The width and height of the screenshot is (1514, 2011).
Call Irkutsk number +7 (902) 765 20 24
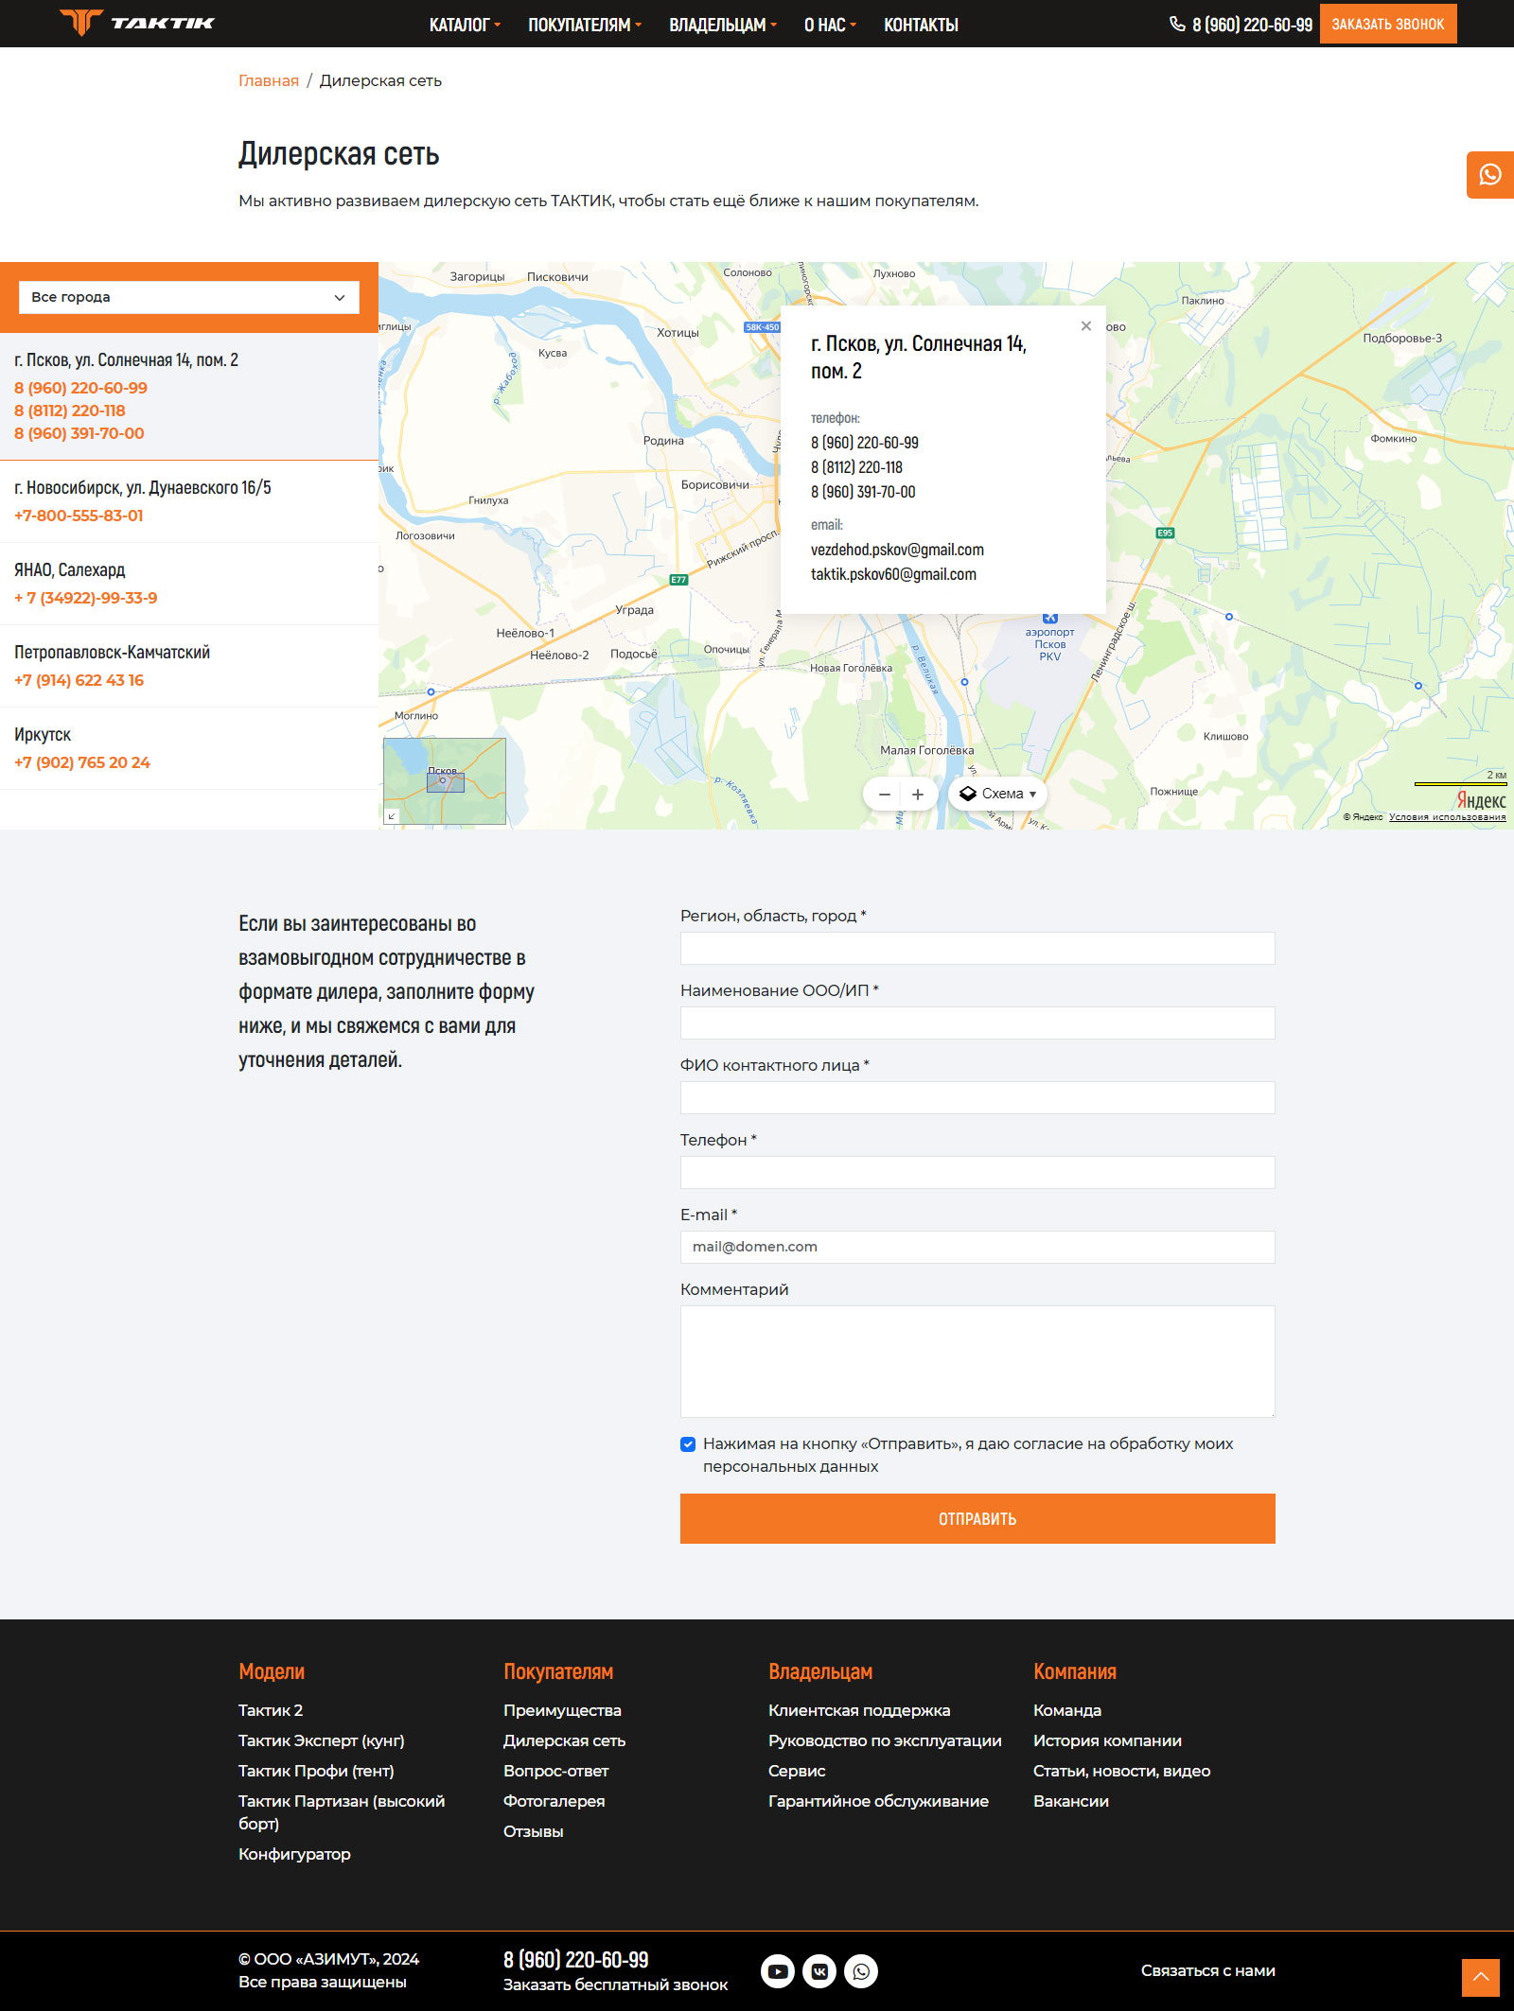tap(82, 762)
